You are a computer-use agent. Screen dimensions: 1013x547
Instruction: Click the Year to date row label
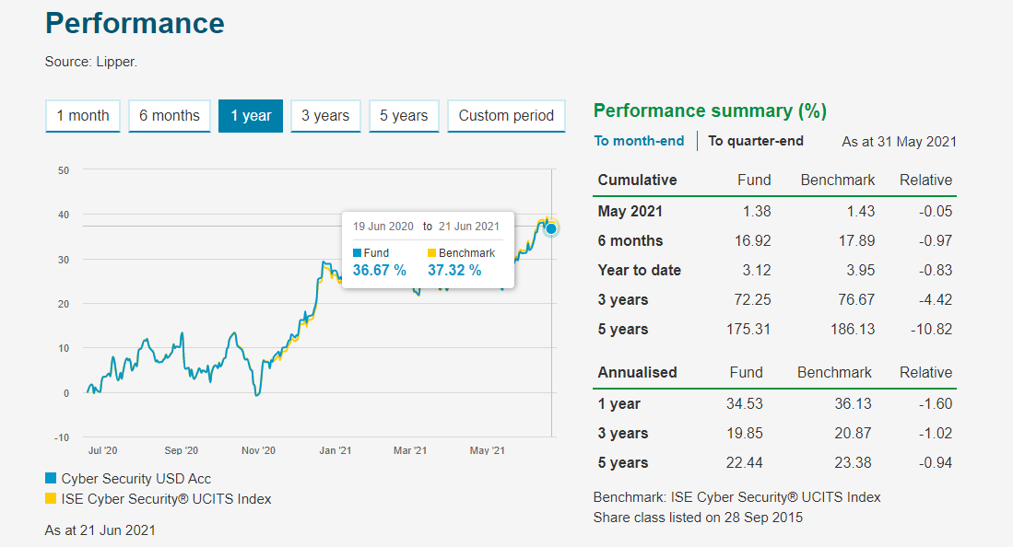[x=639, y=270]
